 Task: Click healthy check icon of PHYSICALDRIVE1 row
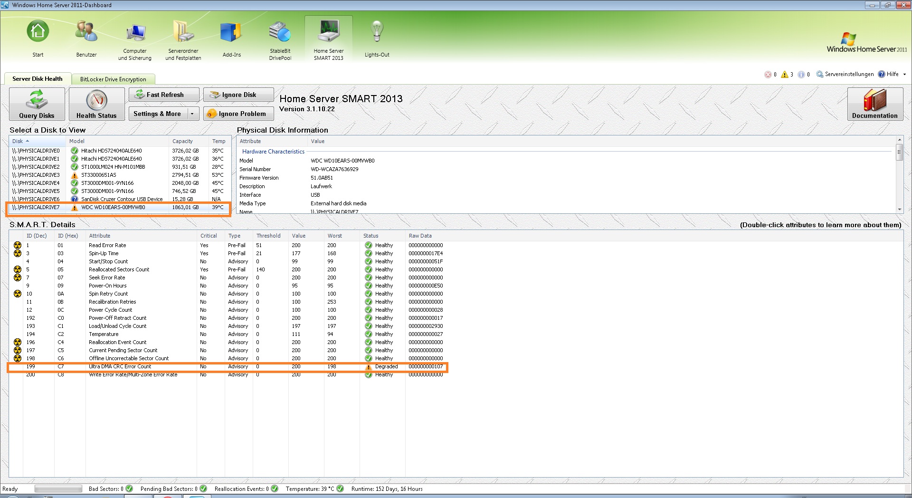pos(74,159)
